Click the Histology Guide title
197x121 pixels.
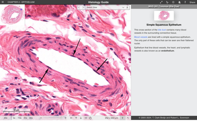[98, 2]
